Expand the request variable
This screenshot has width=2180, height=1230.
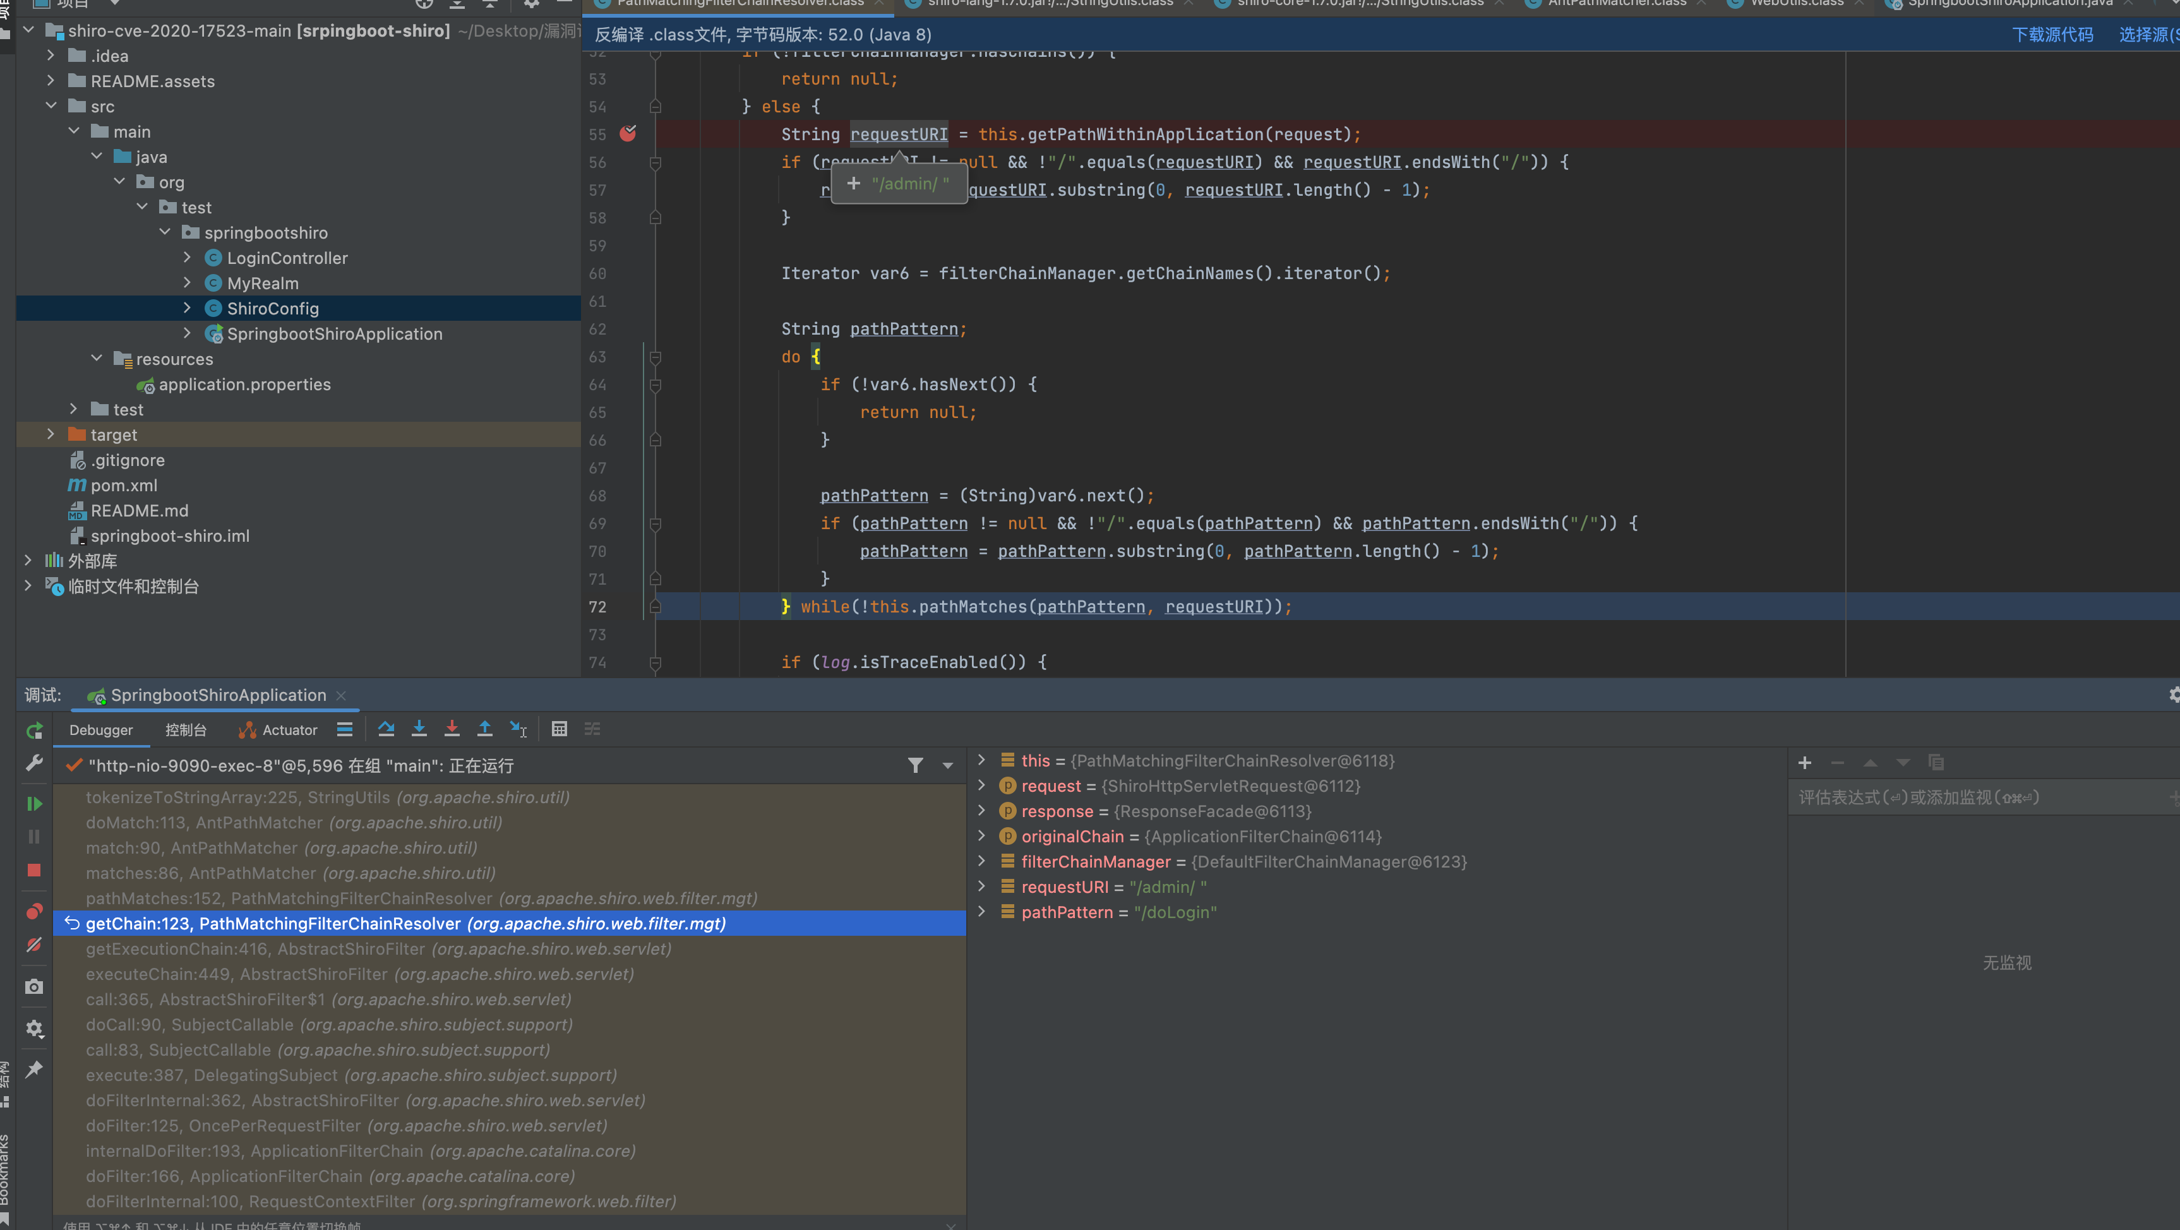981,785
